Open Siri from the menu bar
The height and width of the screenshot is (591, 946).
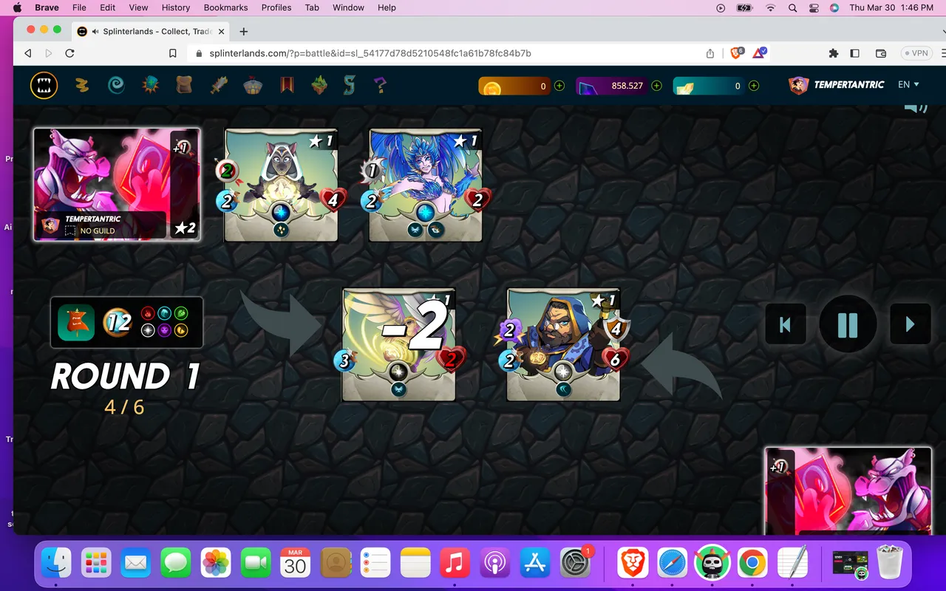click(834, 7)
